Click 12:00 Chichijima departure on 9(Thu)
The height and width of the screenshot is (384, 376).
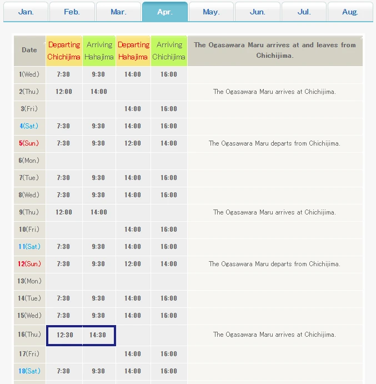64,212
